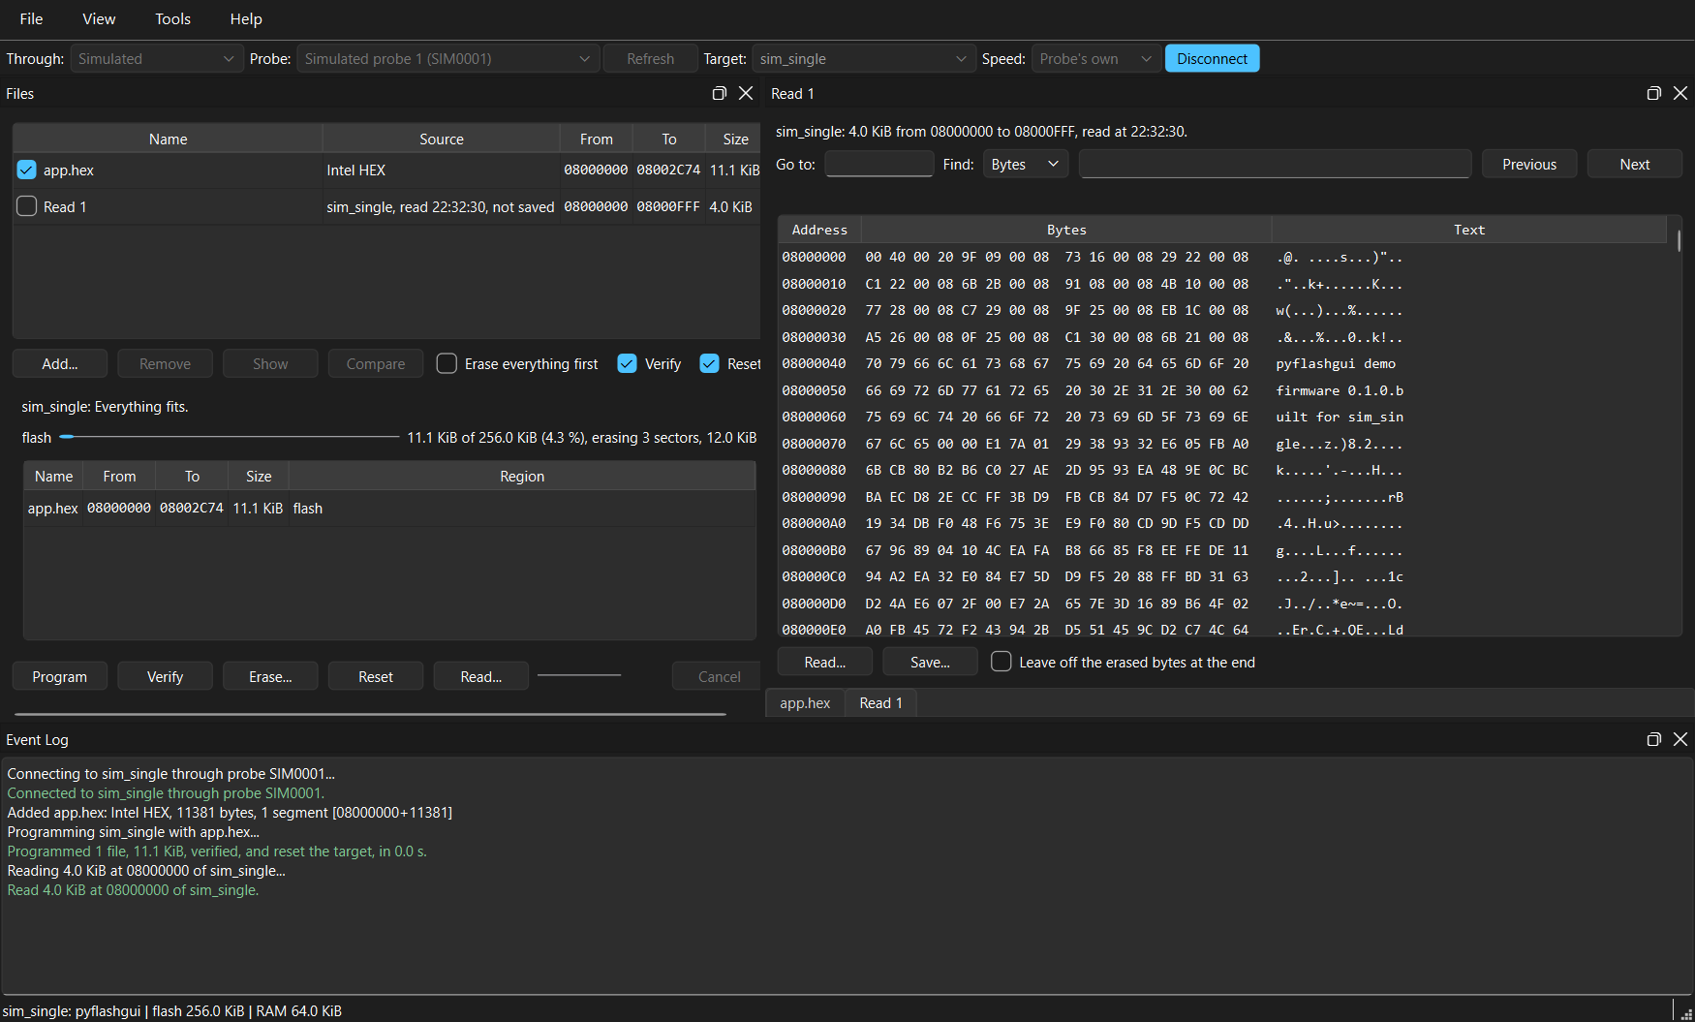Click the flash usage progress bar
Screen dimensions: 1695x1022
point(230,437)
